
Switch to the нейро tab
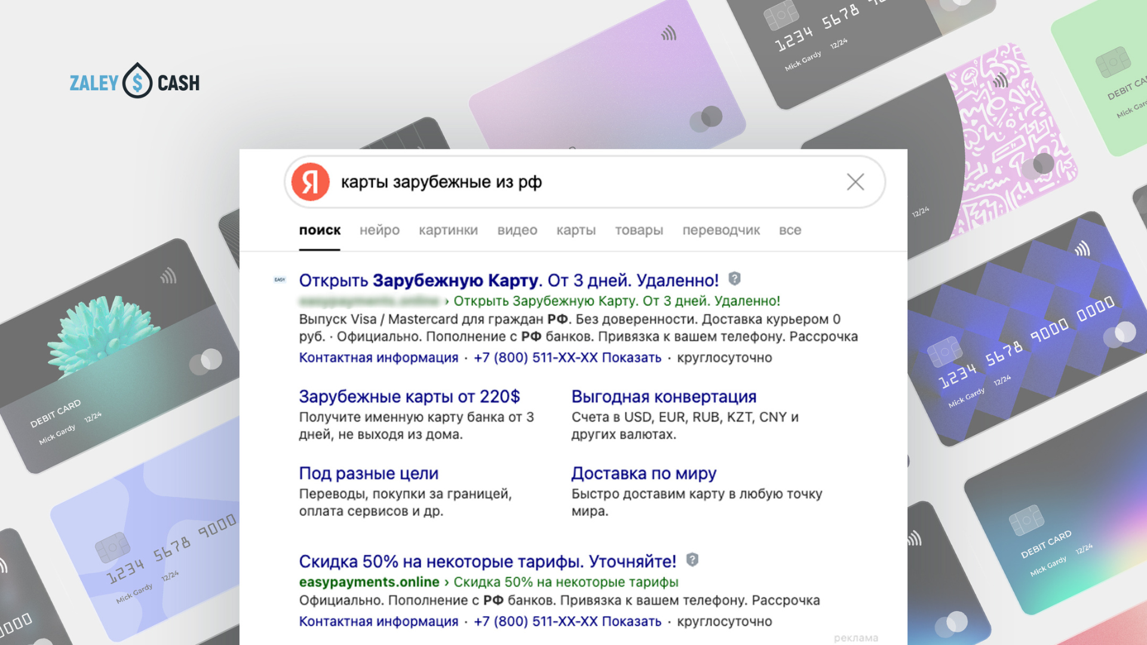(x=379, y=230)
